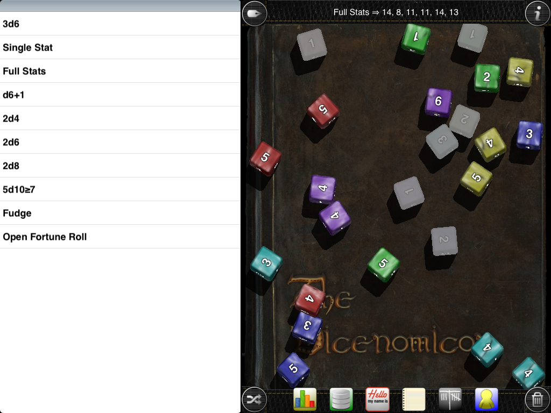The image size is (551, 413).
Task: Tap the pen nib edit icon
Action: (254, 14)
